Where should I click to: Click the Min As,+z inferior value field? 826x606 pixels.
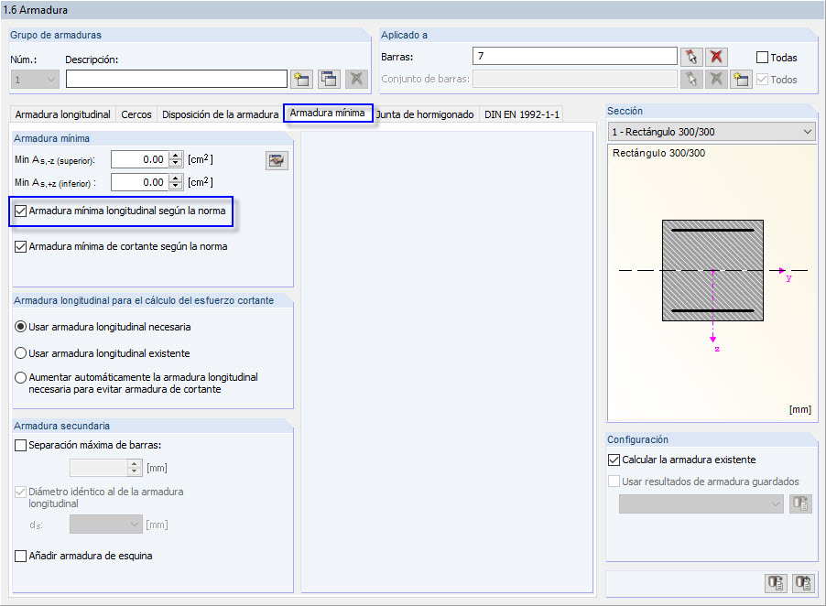point(140,183)
